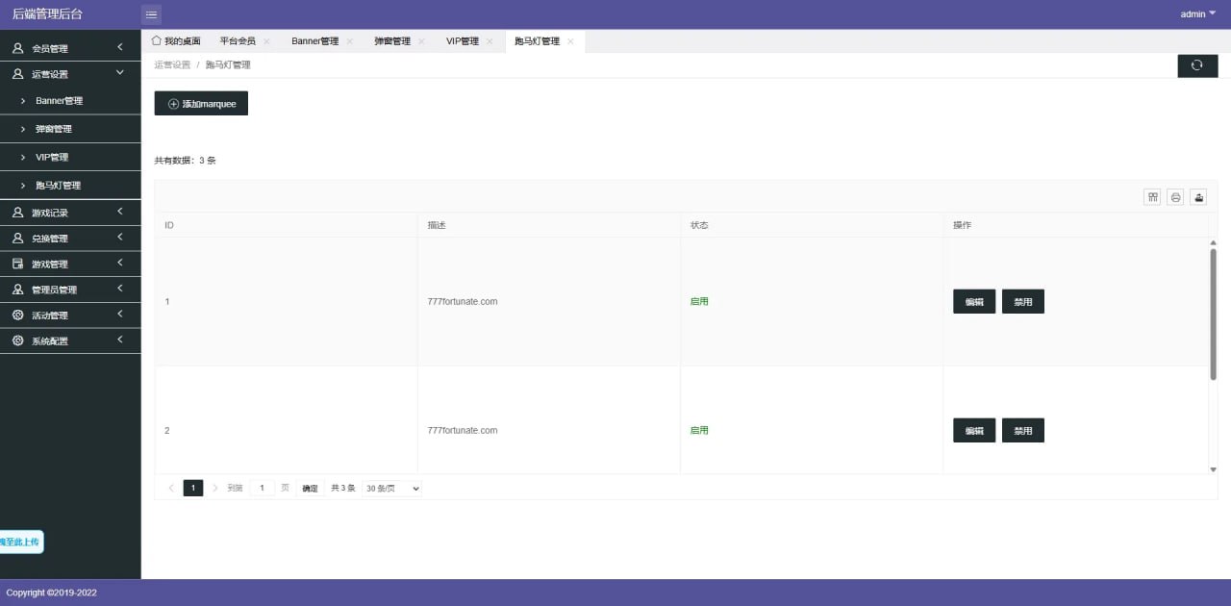Click the 系统配置 gear icon in sidebar
Image resolution: width=1231 pixels, height=606 pixels.
tap(18, 340)
